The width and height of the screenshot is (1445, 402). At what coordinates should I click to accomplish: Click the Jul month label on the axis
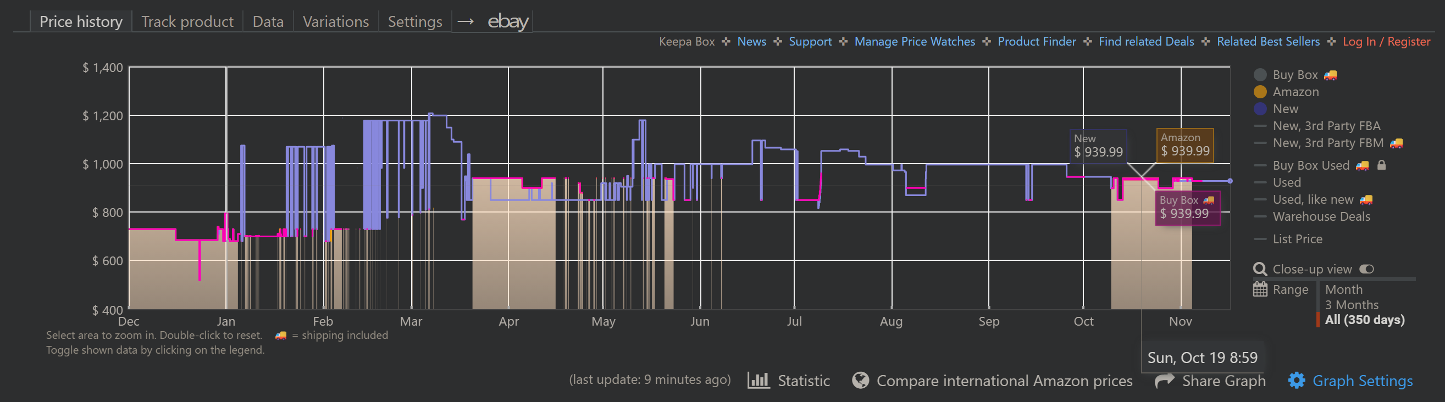794,321
